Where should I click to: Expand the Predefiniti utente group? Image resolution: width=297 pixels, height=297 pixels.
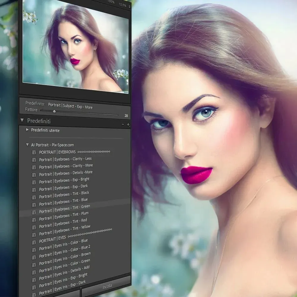click(27, 130)
